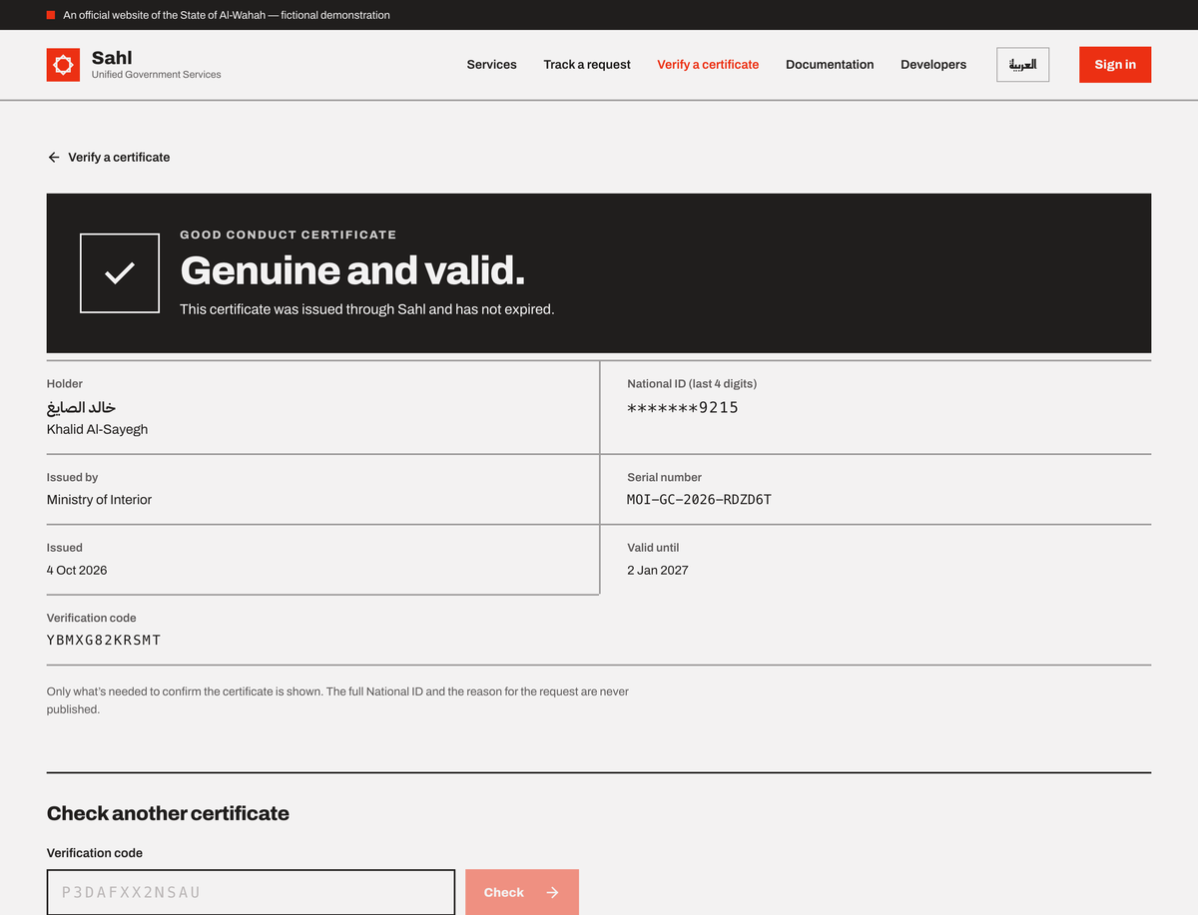
Task: Click the Sign in button
Action: pyautogui.click(x=1115, y=65)
